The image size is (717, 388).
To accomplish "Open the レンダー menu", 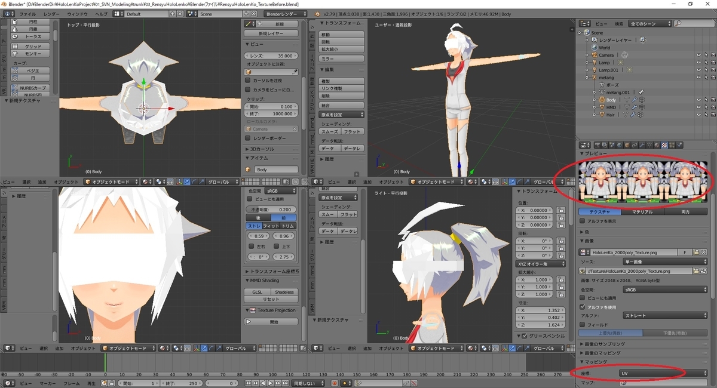I will [51, 14].
